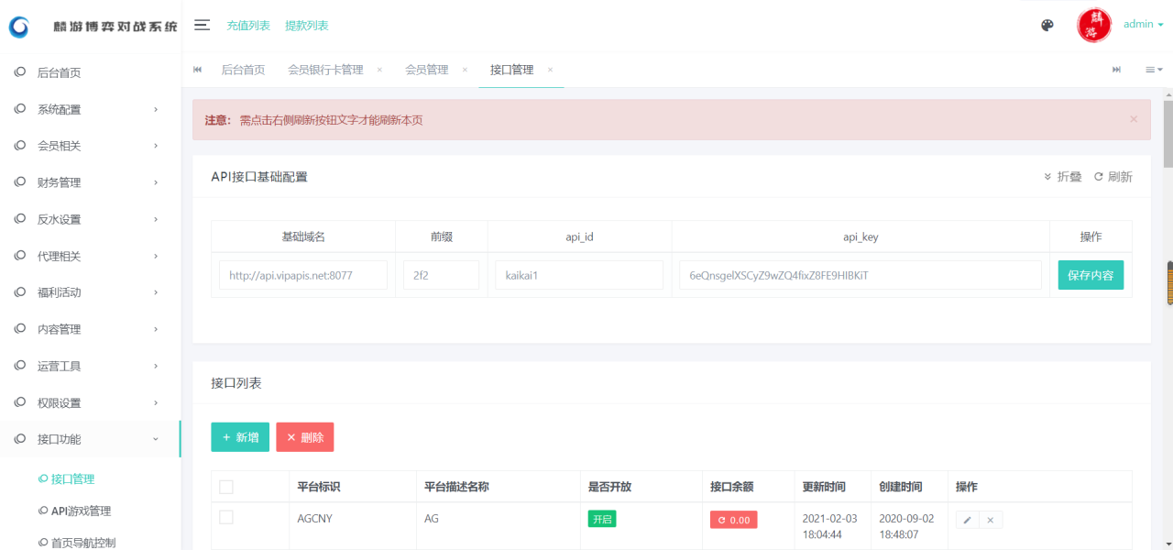Click the scroll-tabs-left icon on tab bar

coord(197,69)
